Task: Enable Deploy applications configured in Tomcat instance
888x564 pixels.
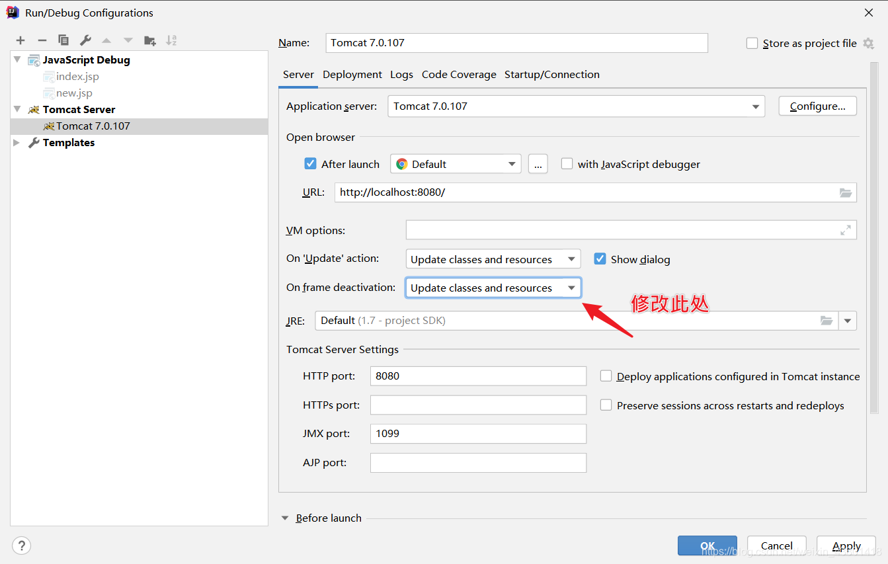Action: pyautogui.click(x=606, y=376)
